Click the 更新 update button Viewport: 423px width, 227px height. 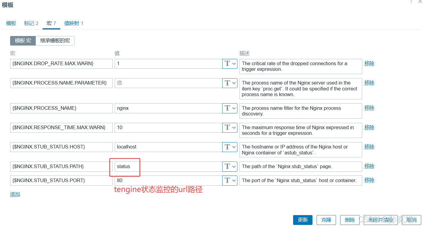[x=303, y=220]
